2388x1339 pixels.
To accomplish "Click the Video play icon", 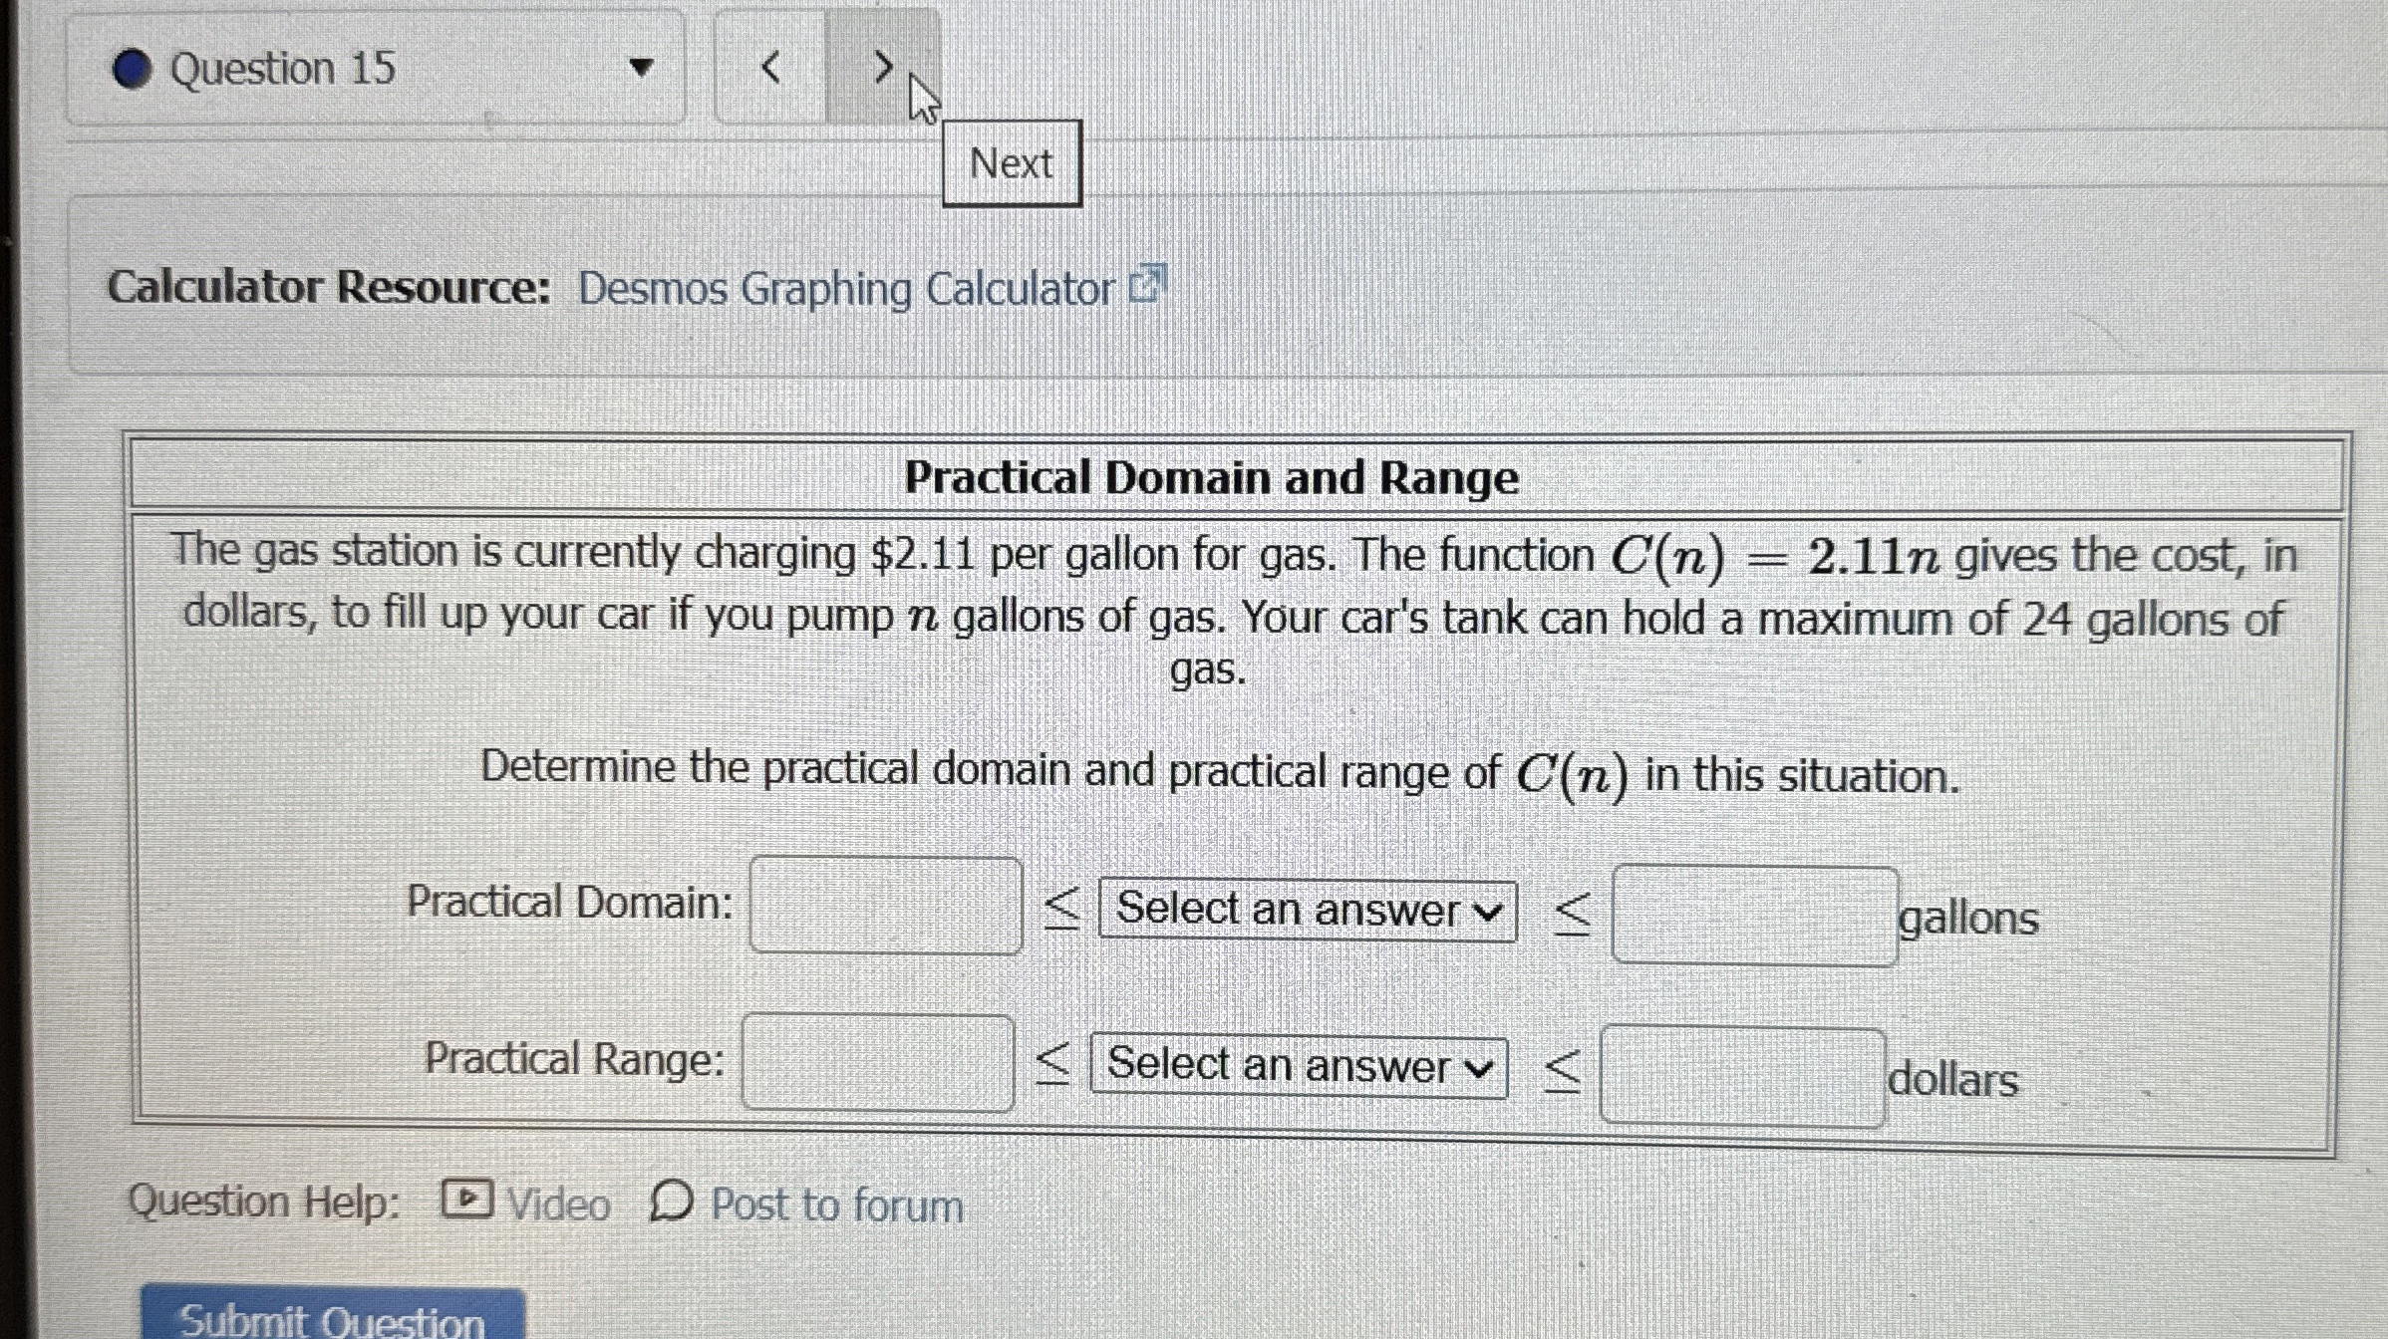I will pyautogui.click(x=466, y=1199).
